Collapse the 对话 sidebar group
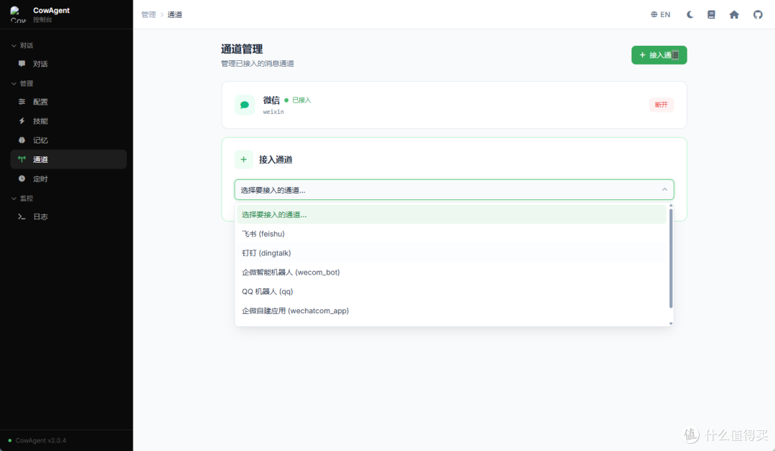 tap(22, 45)
